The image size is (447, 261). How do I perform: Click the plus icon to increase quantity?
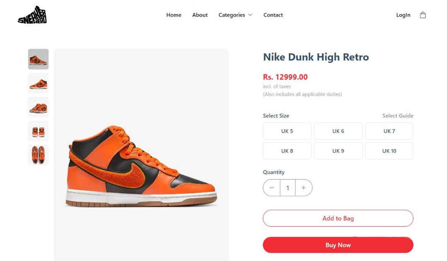click(304, 188)
